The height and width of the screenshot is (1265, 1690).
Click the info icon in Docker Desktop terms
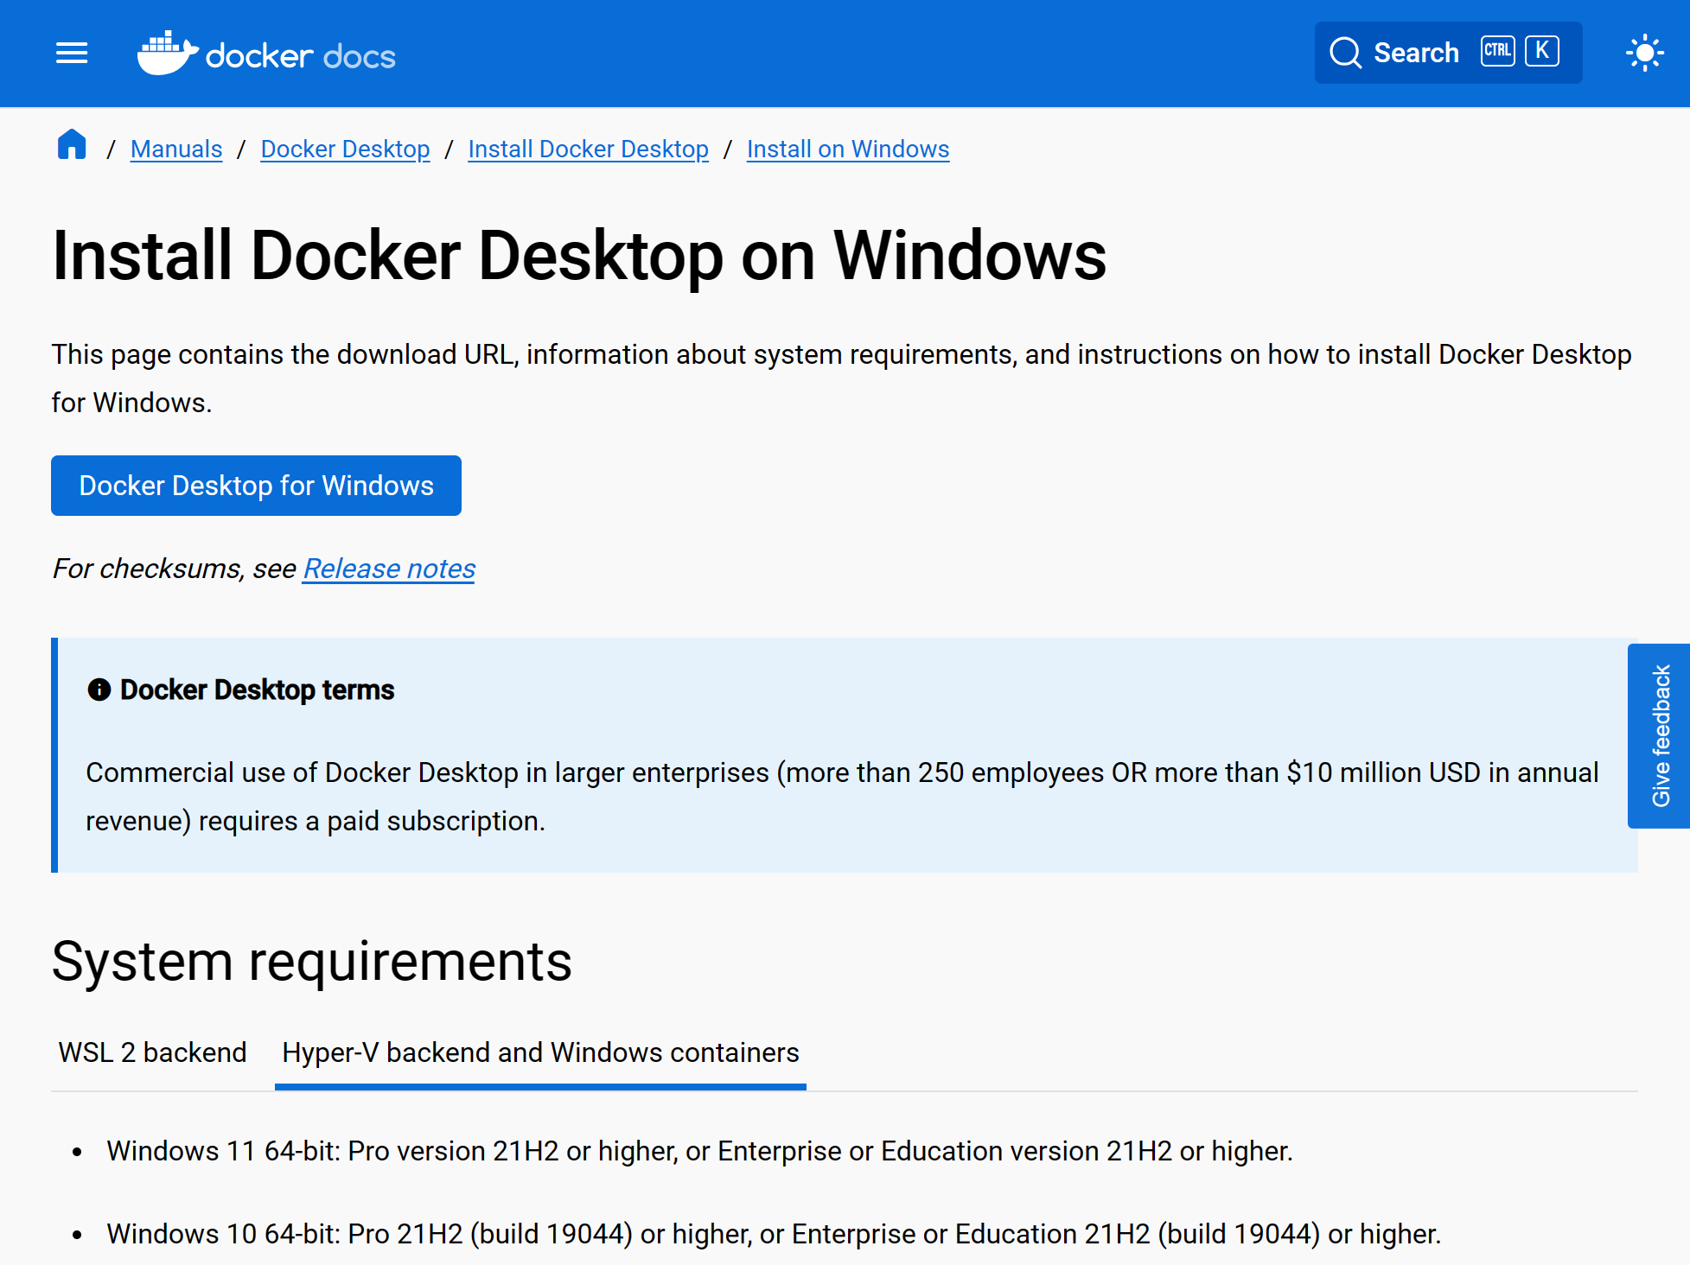[x=99, y=689]
